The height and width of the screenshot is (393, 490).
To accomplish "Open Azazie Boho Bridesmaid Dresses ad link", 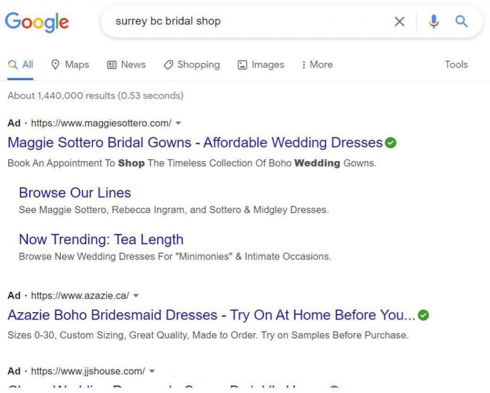I will [212, 315].
